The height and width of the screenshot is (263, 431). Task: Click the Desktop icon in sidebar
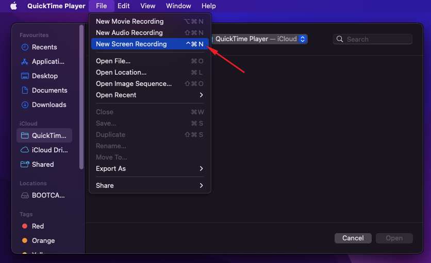pos(25,76)
